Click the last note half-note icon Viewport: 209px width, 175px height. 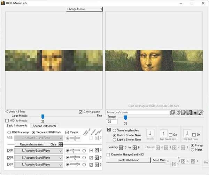tap(187, 133)
